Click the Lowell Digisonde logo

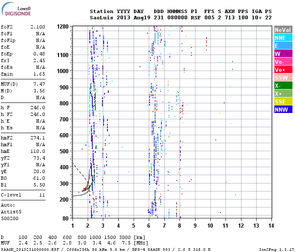(x=16, y=9)
